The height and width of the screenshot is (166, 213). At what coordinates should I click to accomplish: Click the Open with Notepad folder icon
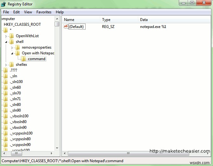(x=18, y=53)
